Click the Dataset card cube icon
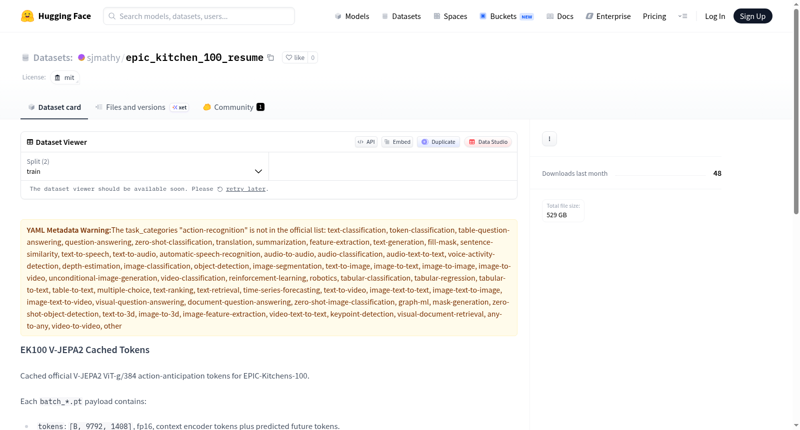This screenshot has width=800, height=430. [x=31, y=107]
